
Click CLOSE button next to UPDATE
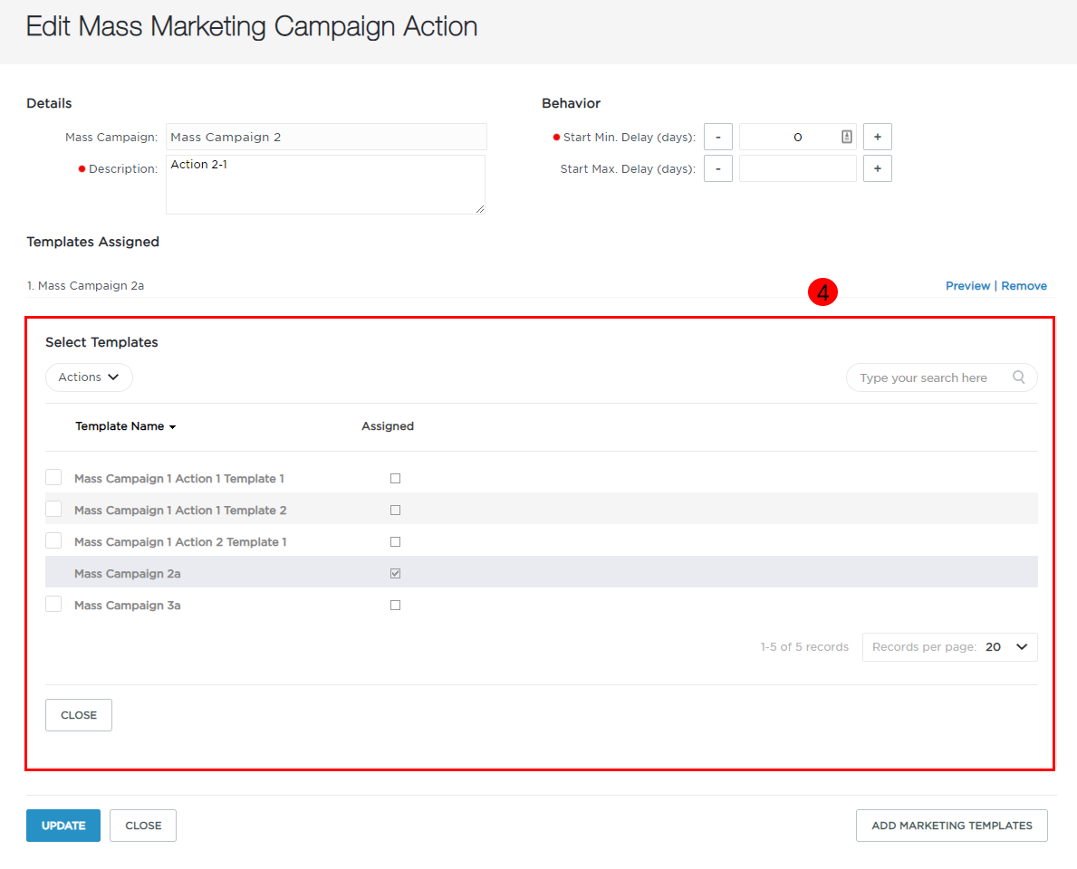[x=143, y=825]
